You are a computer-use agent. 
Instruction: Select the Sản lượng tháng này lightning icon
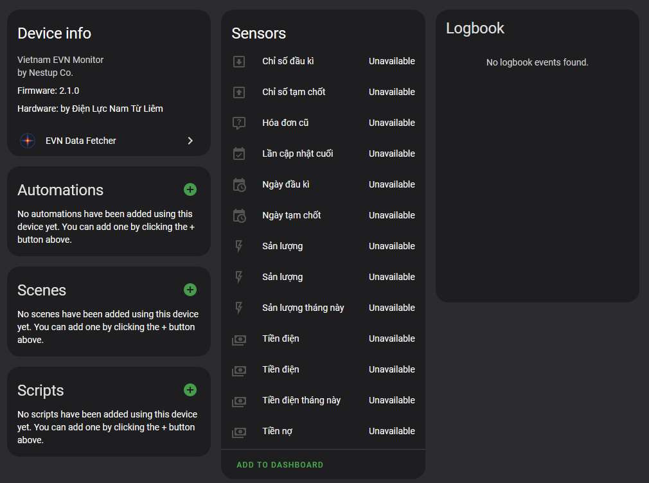click(x=239, y=308)
